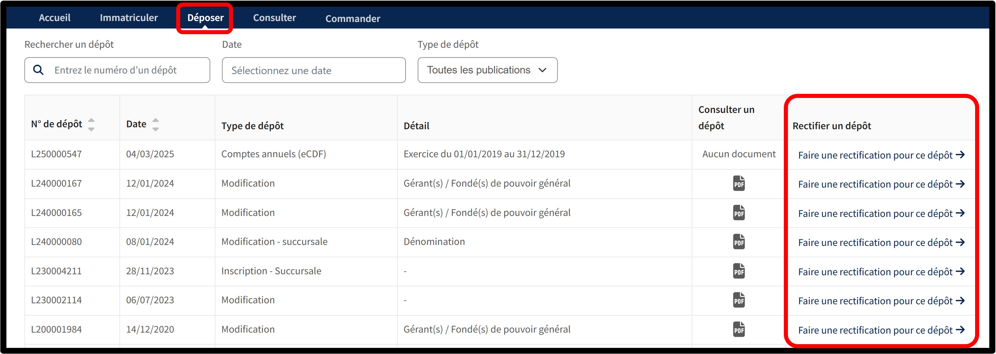Open PDF document for deposit L230002114
Viewport: 996px width, 354px height.
tap(739, 300)
